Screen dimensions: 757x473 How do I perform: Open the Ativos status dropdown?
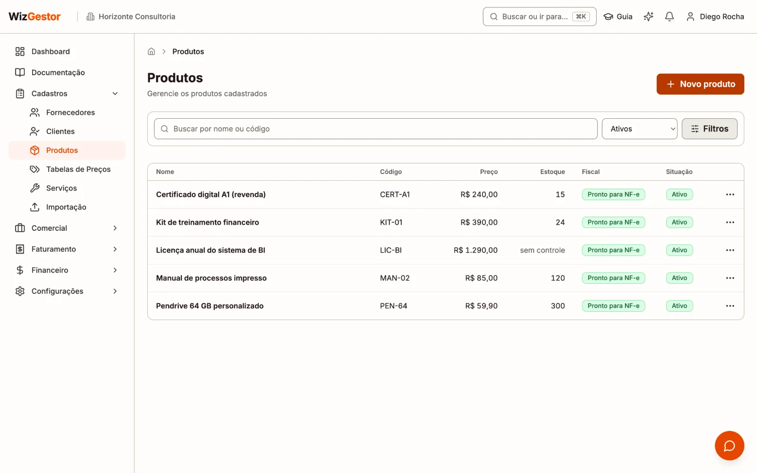[x=640, y=129]
